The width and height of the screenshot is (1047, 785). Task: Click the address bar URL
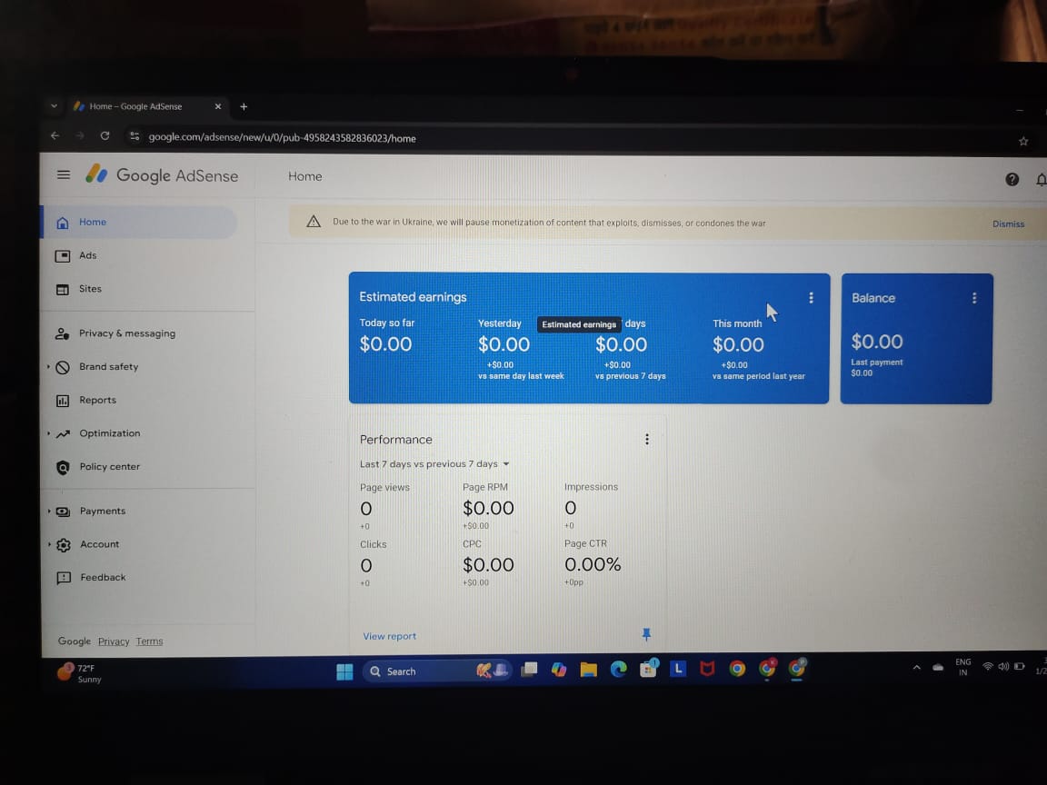click(x=282, y=137)
